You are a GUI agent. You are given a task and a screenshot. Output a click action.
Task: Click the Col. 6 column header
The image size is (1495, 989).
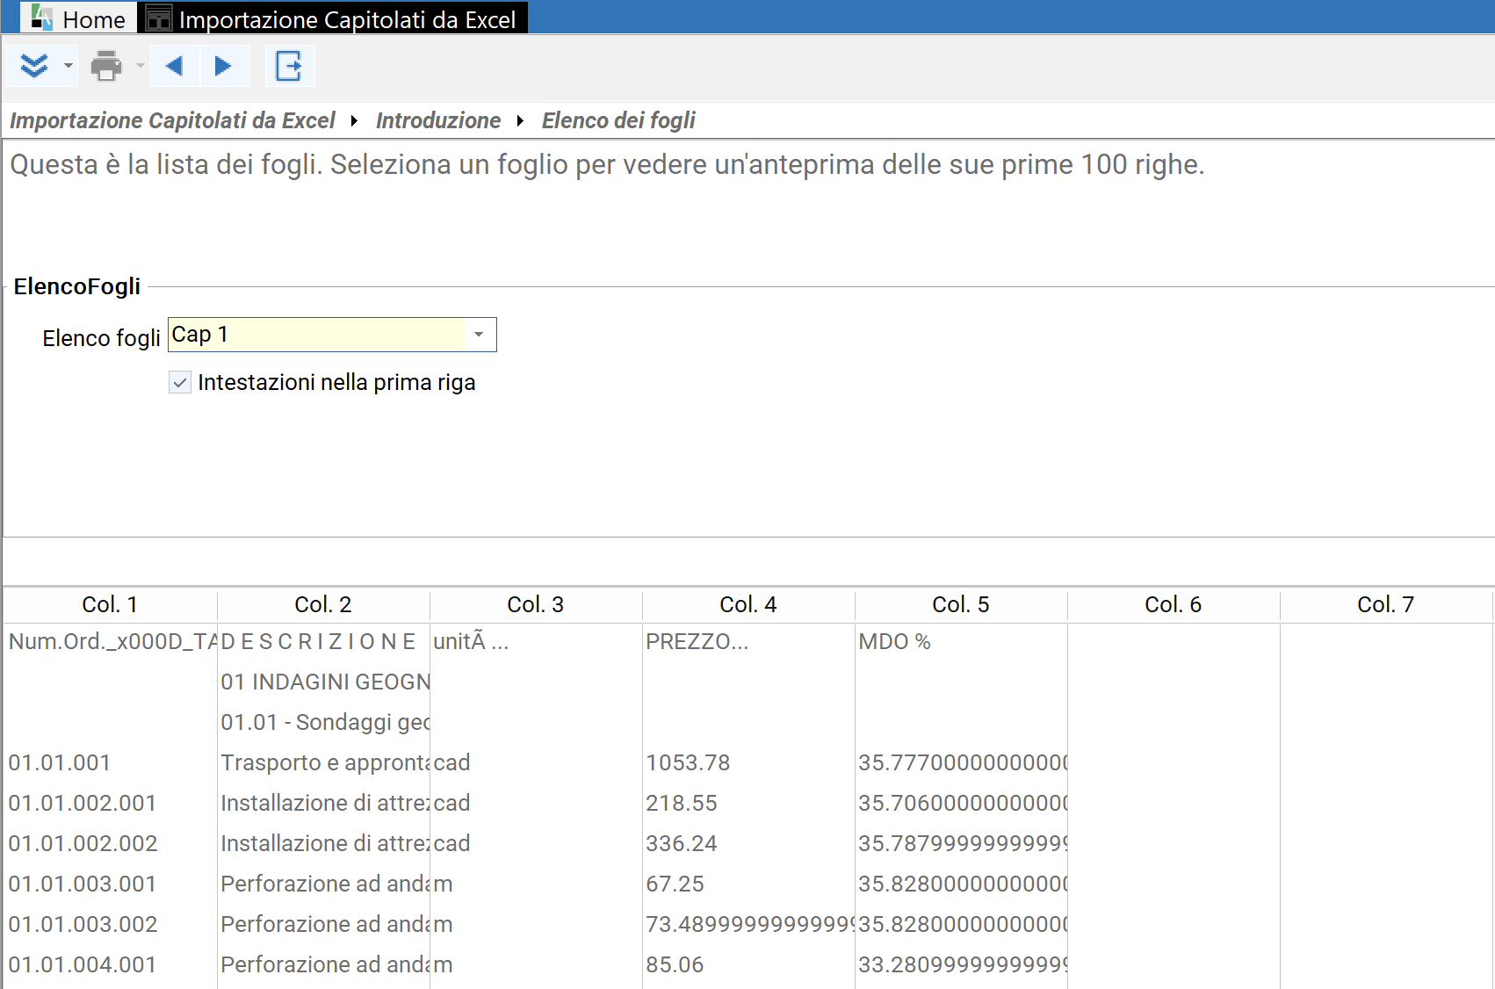pyautogui.click(x=1174, y=604)
